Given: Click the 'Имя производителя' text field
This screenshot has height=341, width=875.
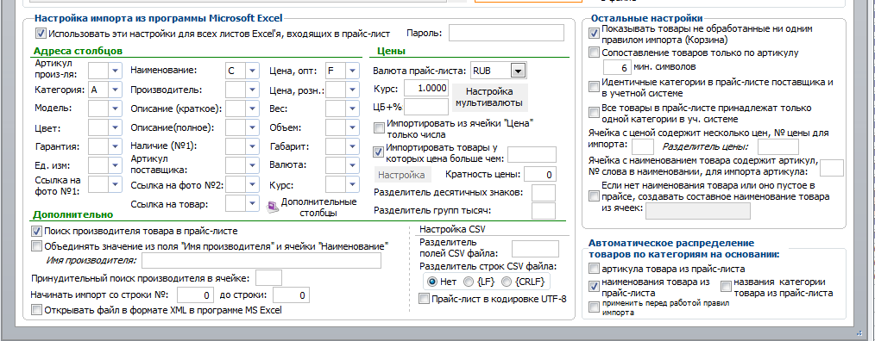Looking at the screenshot, I should pyautogui.click(x=261, y=260).
